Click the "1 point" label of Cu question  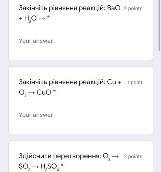point(135,82)
